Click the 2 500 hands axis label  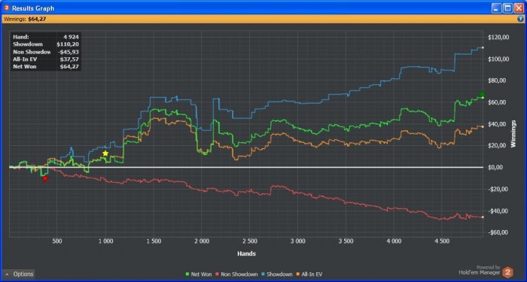point(250,241)
